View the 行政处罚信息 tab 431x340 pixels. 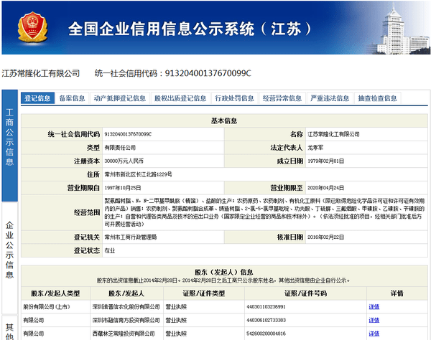(x=234, y=98)
